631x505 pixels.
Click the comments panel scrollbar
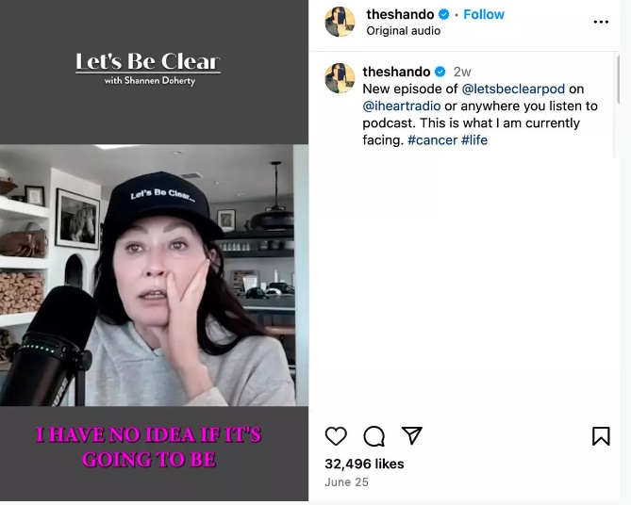point(617,79)
